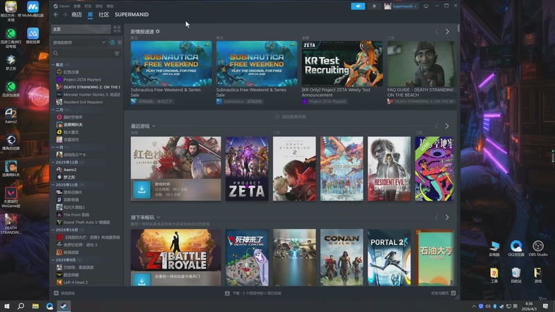Click the add game plus icon
Viewport: 555px width, 312px height.
coord(56,293)
